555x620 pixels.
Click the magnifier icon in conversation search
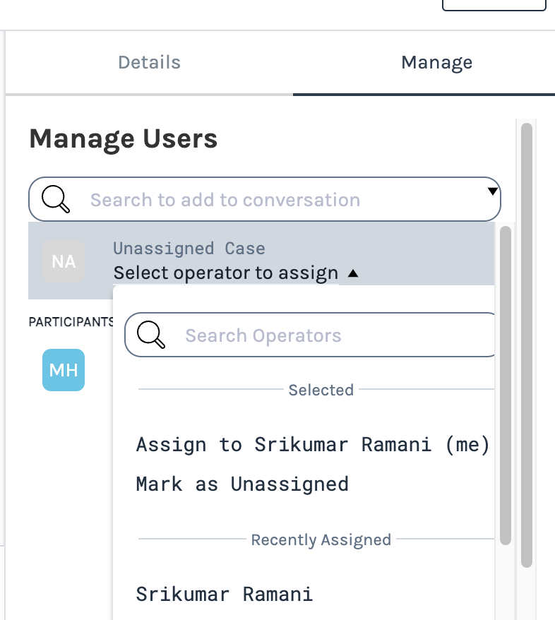56,199
